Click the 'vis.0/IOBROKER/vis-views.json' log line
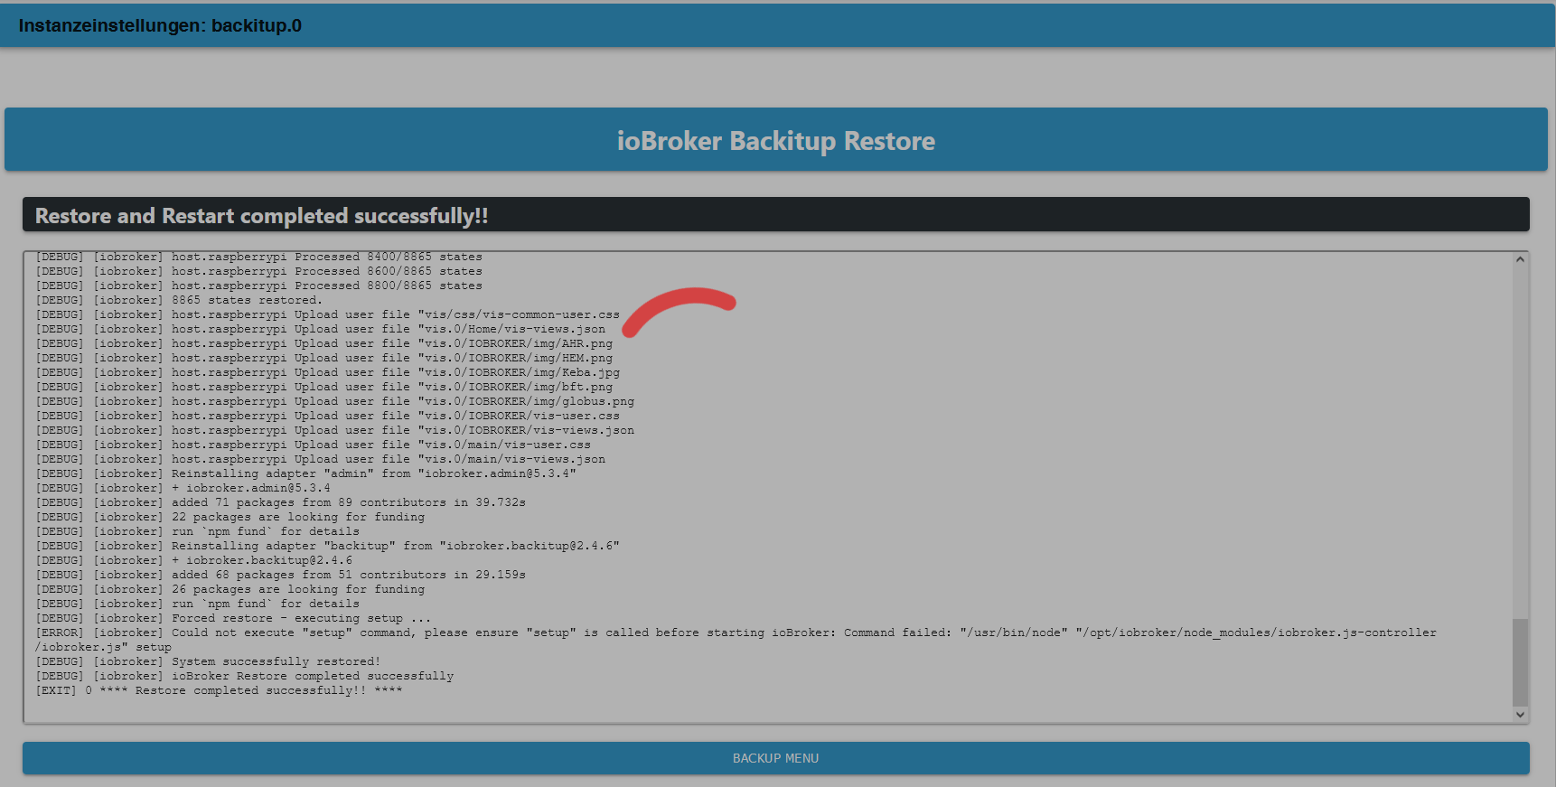Image resolution: width=1556 pixels, height=787 pixels. 335,430
